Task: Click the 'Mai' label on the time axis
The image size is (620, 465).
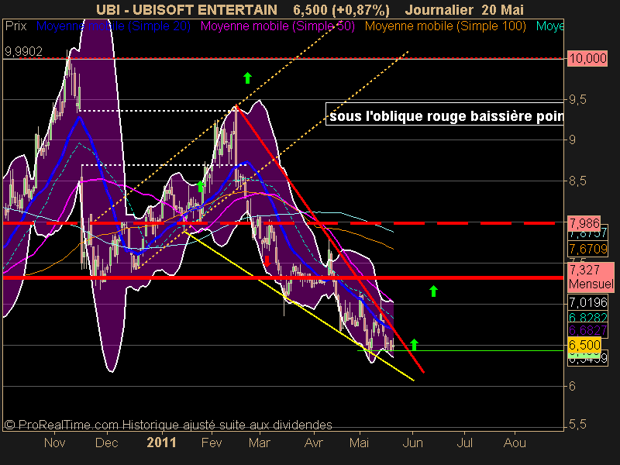Action: tap(359, 443)
